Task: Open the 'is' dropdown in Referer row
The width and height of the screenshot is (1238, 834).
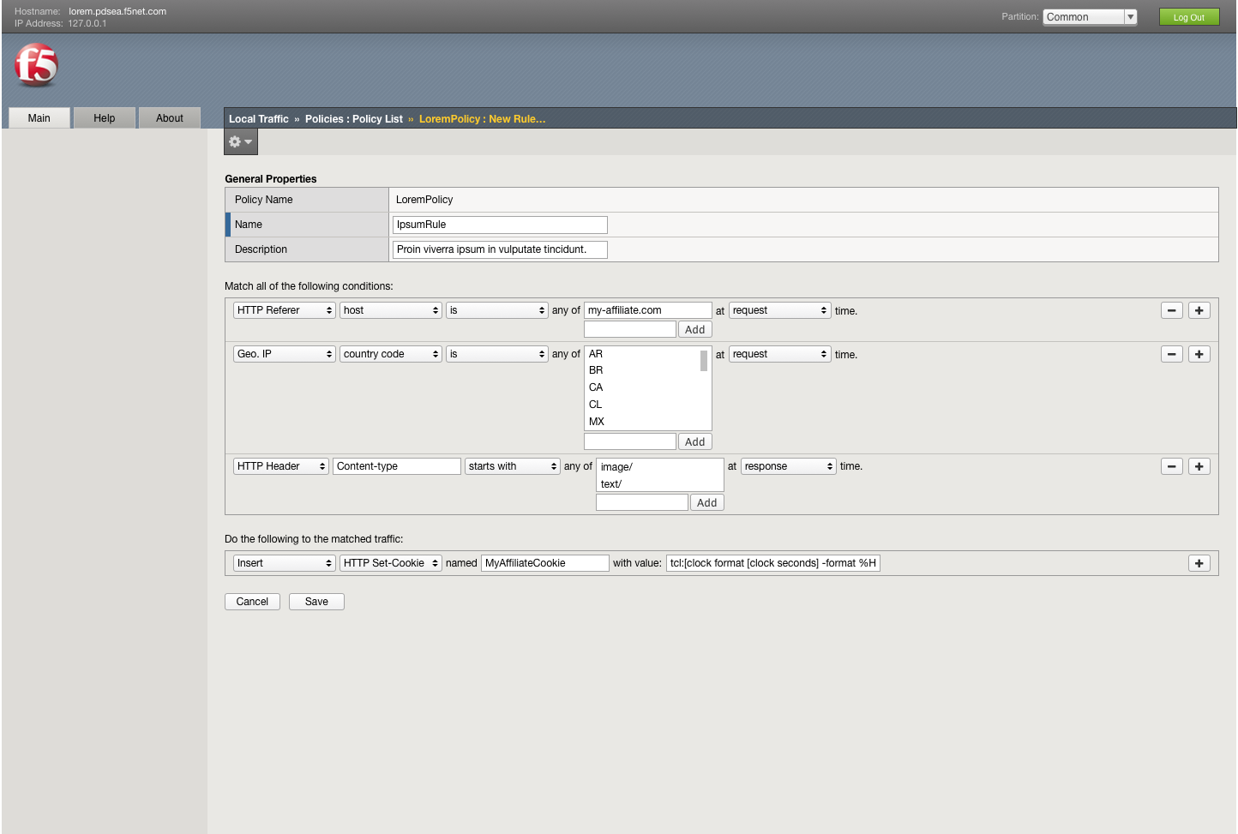Action: click(497, 310)
